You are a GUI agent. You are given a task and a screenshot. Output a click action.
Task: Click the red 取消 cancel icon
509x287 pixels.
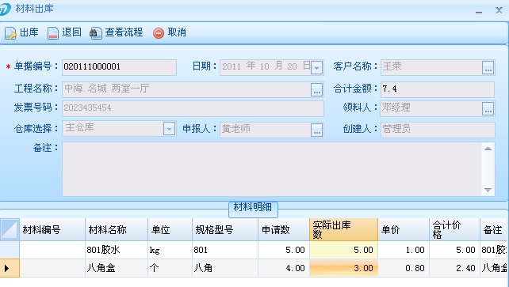click(x=159, y=33)
